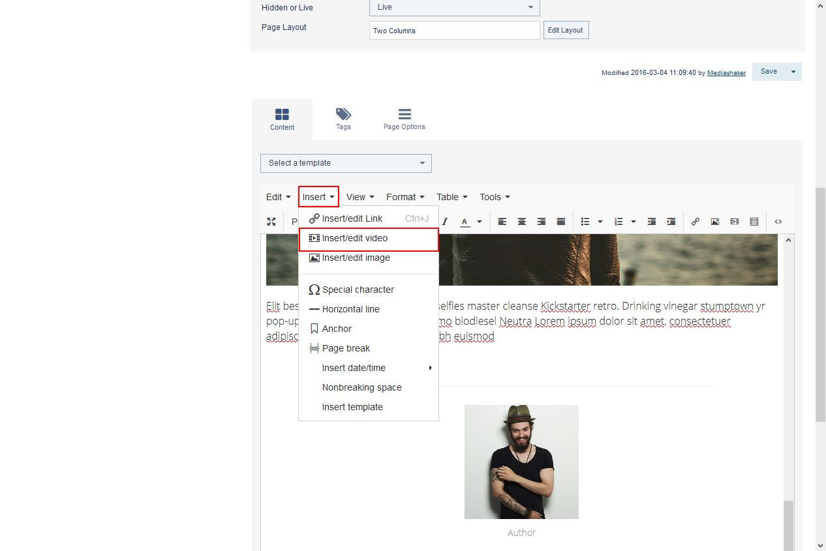This screenshot has width=826, height=551.
Task: Align text left
Action: [502, 222]
